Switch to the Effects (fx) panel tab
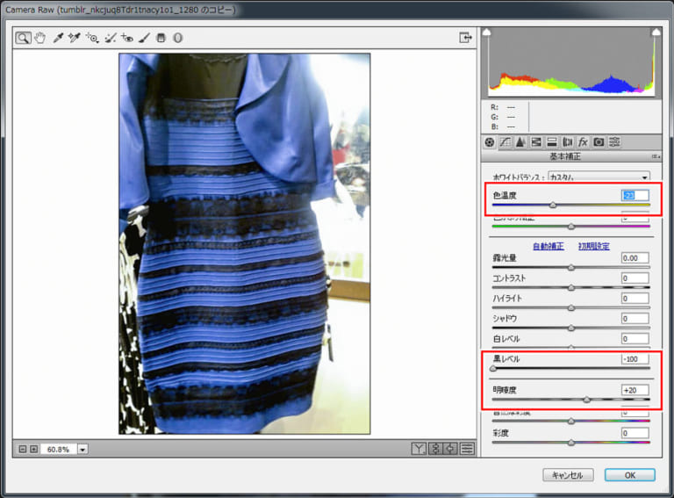This screenshot has height=498, width=674. click(583, 141)
